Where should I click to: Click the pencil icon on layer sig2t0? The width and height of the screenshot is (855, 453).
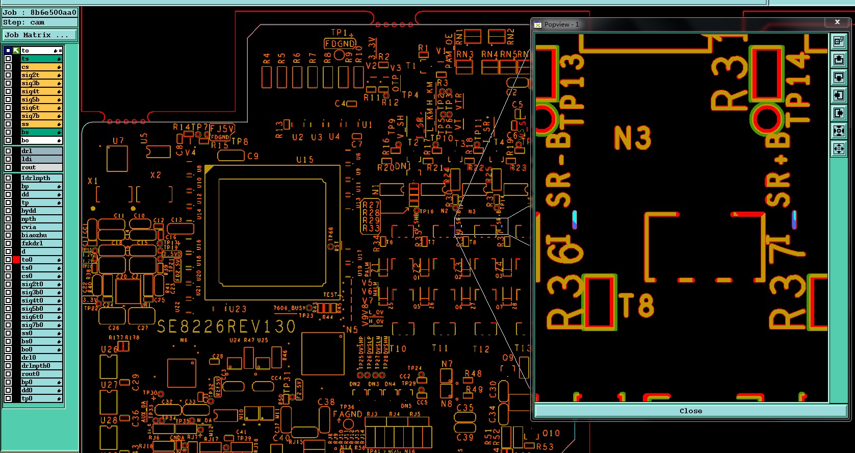point(59,284)
